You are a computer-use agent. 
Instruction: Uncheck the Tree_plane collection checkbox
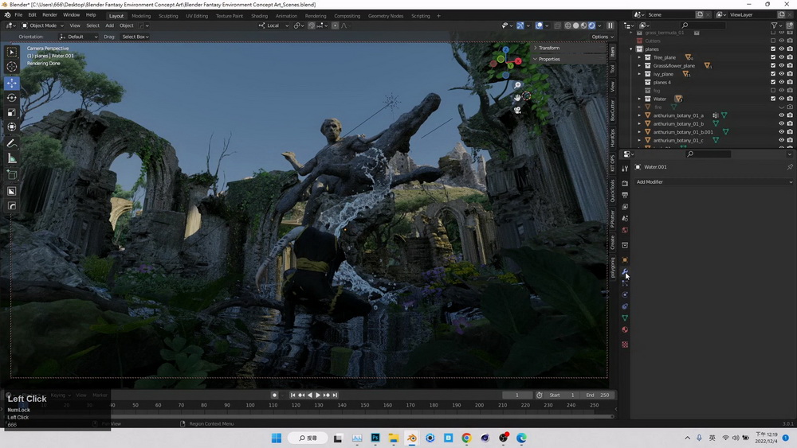click(x=772, y=57)
